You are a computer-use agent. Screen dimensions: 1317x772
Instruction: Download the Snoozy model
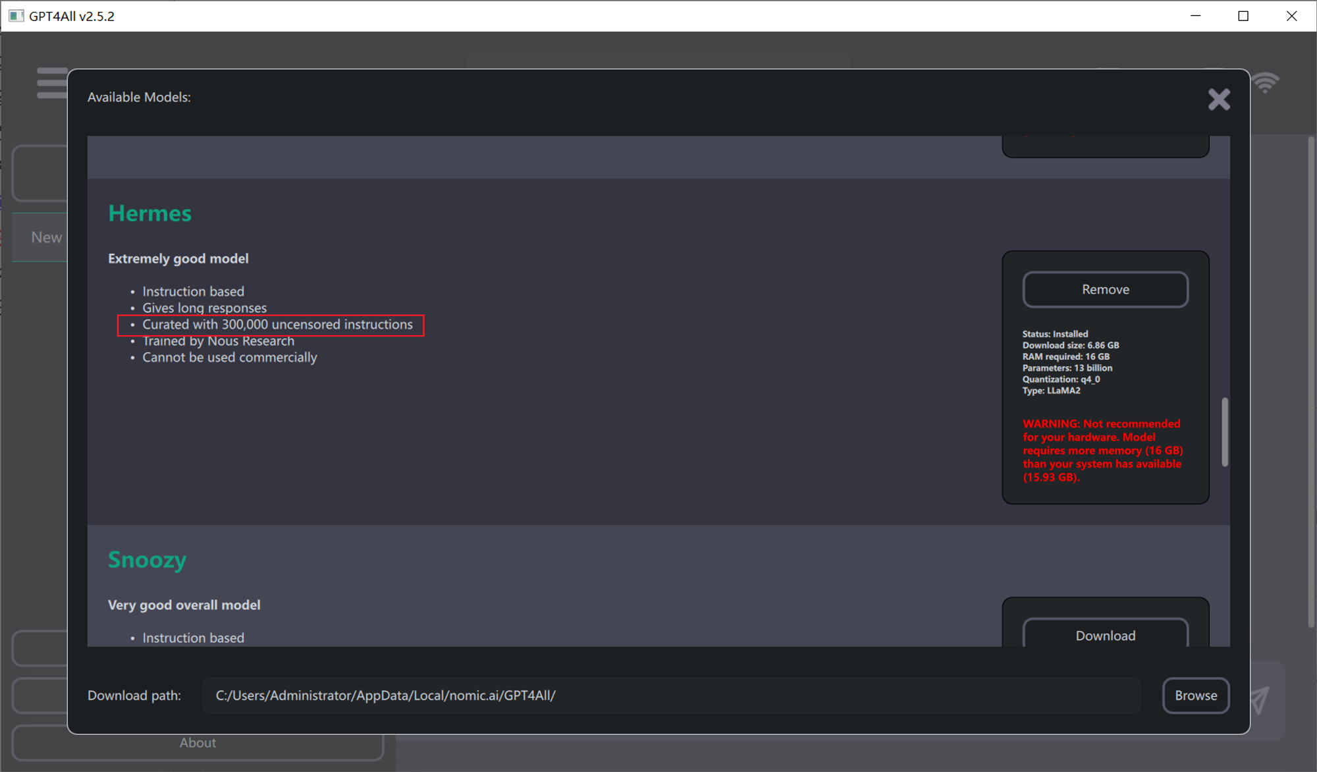coord(1105,635)
